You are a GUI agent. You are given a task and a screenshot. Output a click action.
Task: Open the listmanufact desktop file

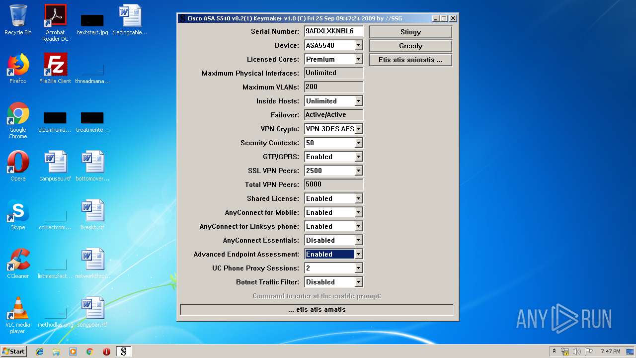click(55, 268)
